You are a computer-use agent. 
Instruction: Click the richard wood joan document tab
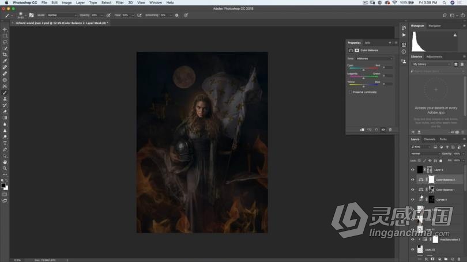click(x=61, y=23)
